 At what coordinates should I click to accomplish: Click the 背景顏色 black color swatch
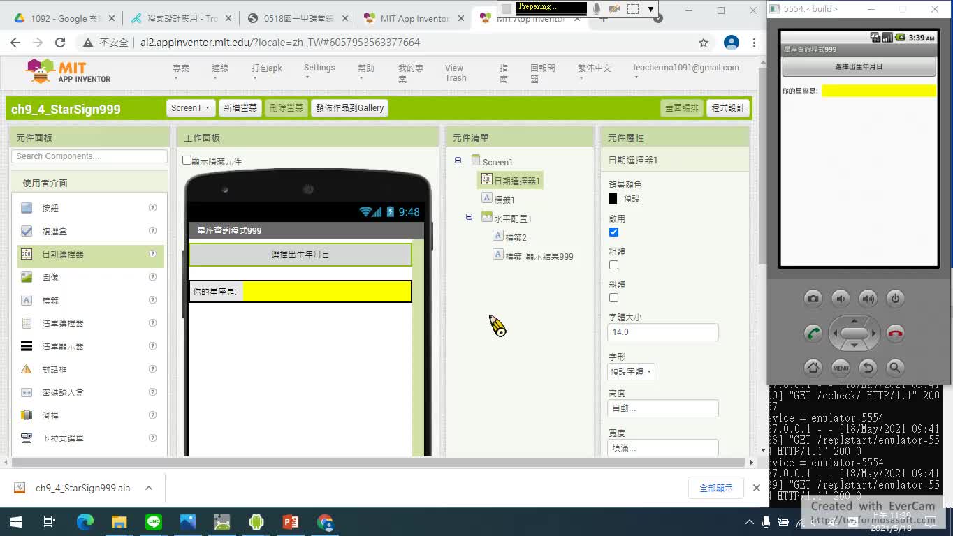pos(613,199)
